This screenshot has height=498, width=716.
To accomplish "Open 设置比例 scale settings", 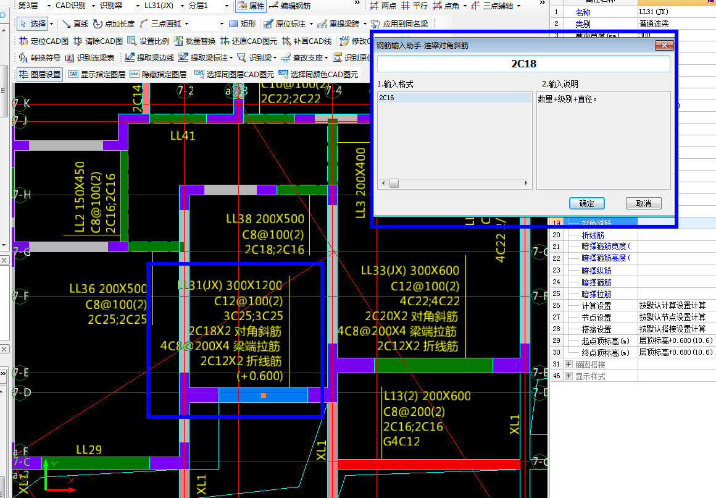I will [148, 41].
